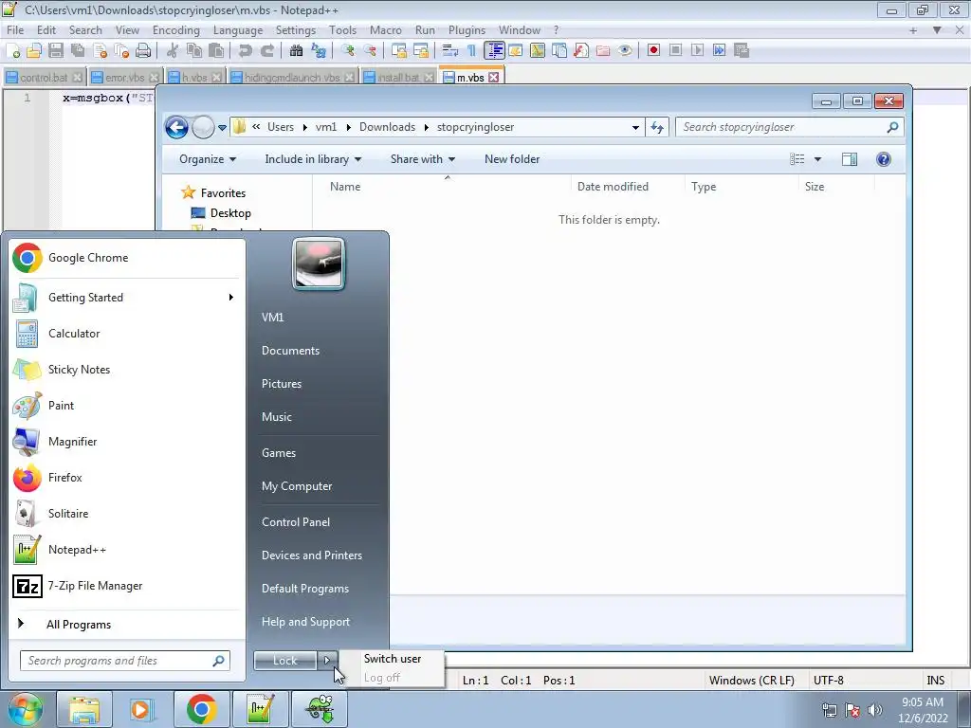Click Downloads in the Explorer address breadcrumb
This screenshot has width=971, height=728.
[387, 127]
